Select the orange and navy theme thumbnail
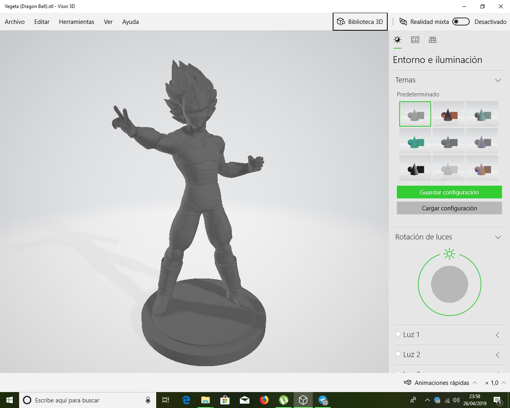The height and width of the screenshot is (408, 510). click(449, 114)
